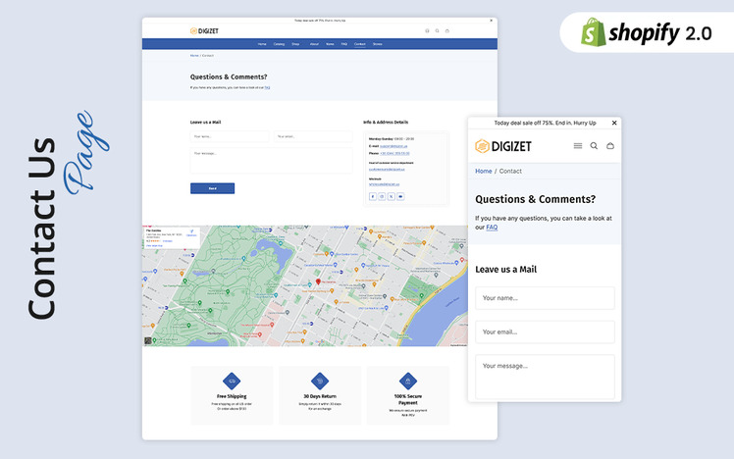Click the 30 Days Return card title
The image size is (734, 459).
coord(320,396)
